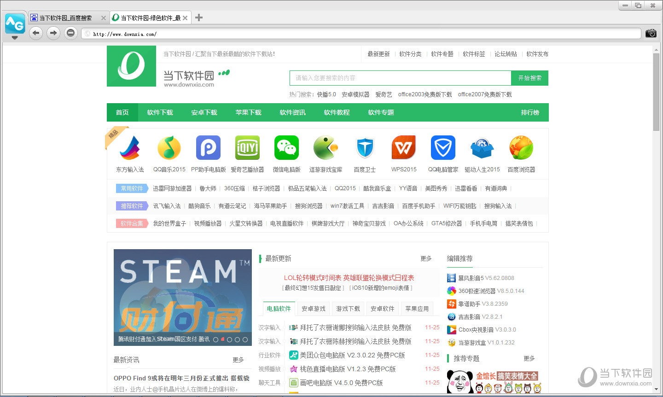
Task: Click the 靠谱助手 icon in 编辑推荐
Action: coord(451,304)
